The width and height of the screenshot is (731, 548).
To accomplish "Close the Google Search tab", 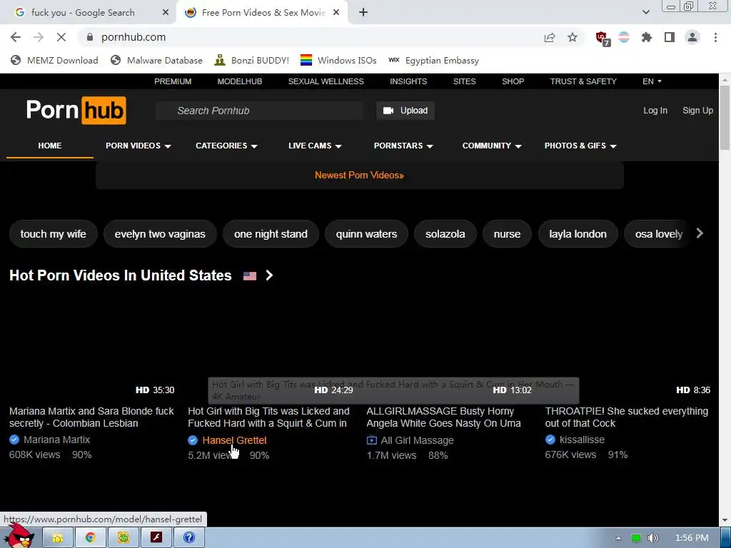I will click(x=166, y=13).
